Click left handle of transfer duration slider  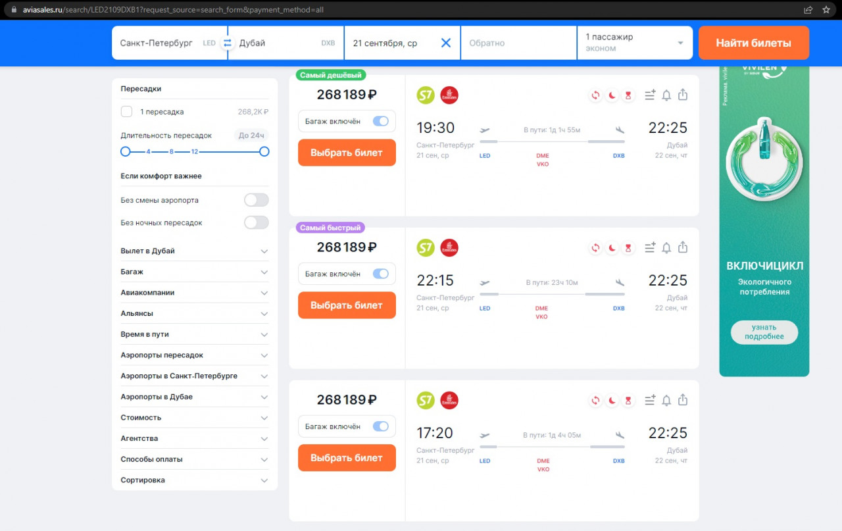tap(126, 151)
